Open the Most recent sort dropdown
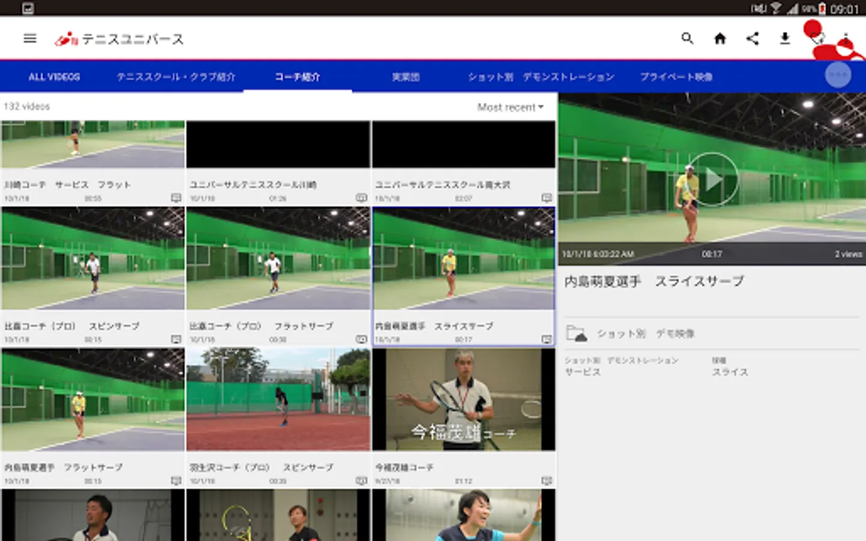 pyautogui.click(x=511, y=107)
